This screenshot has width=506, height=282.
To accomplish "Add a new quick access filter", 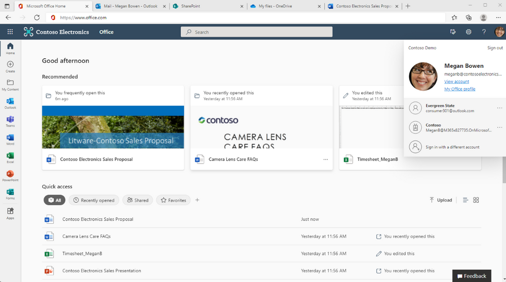I will [x=197, y=200].
